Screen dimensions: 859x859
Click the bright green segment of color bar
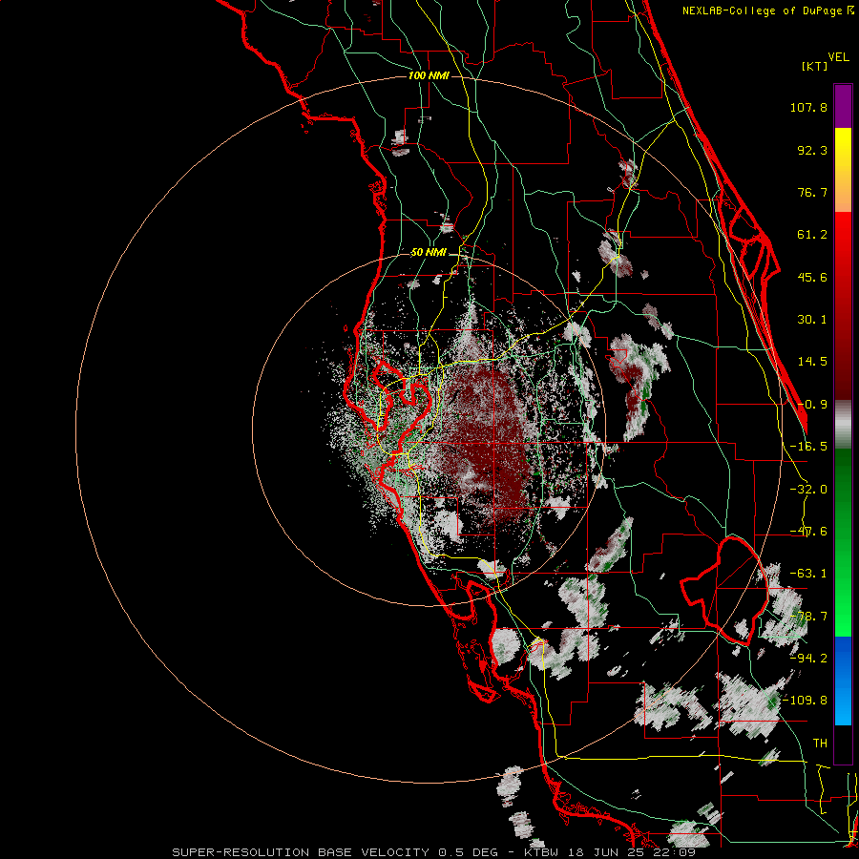[x=843, y=542]
